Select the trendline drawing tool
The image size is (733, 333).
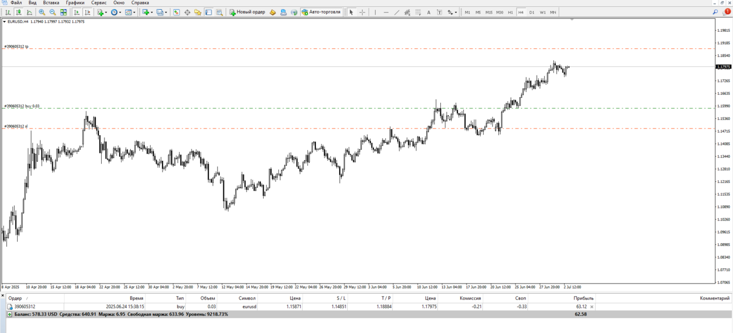pyautogui.click(x=397, y=12)
